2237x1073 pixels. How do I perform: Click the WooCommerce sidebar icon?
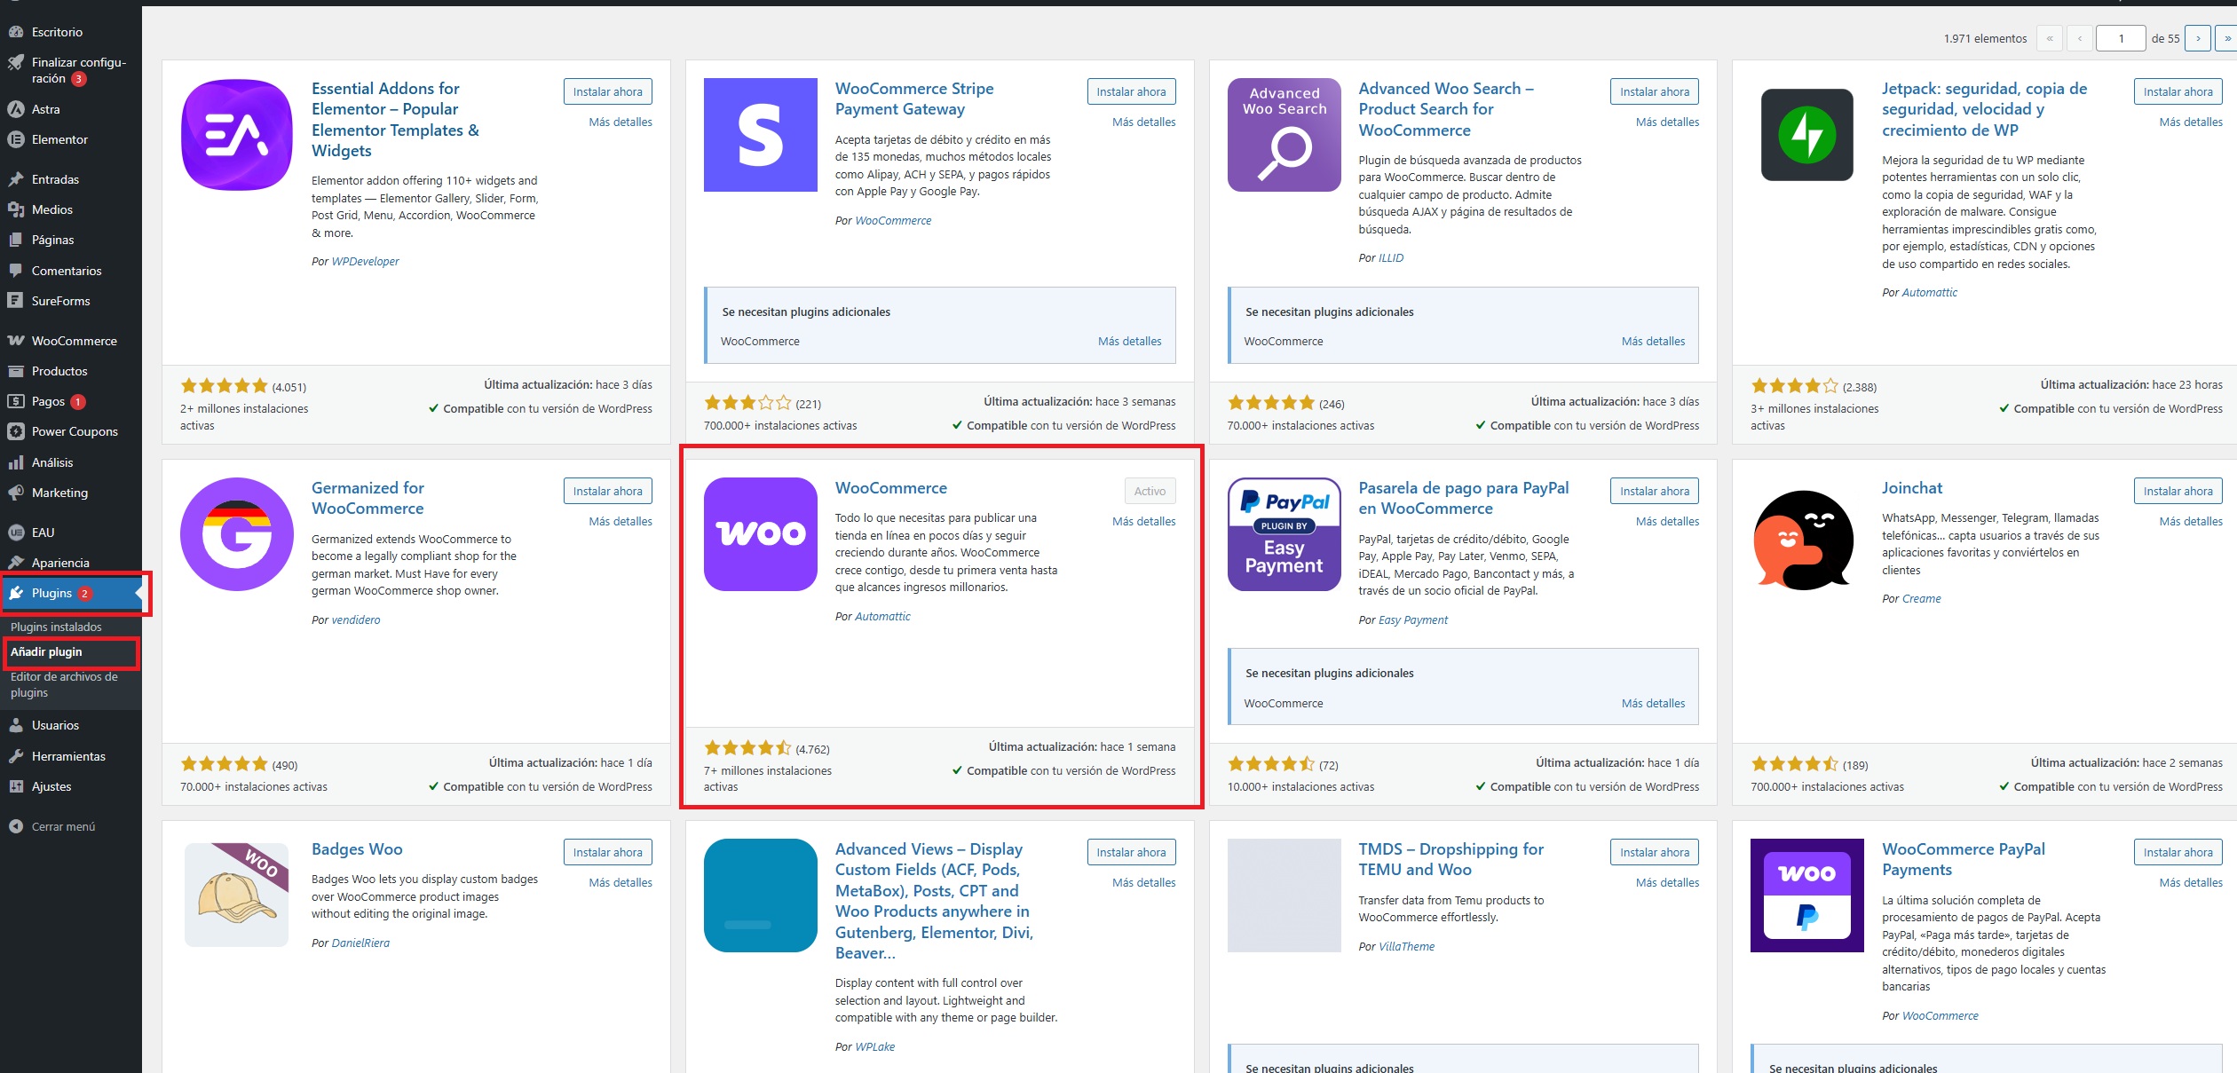tap(15, 341)
